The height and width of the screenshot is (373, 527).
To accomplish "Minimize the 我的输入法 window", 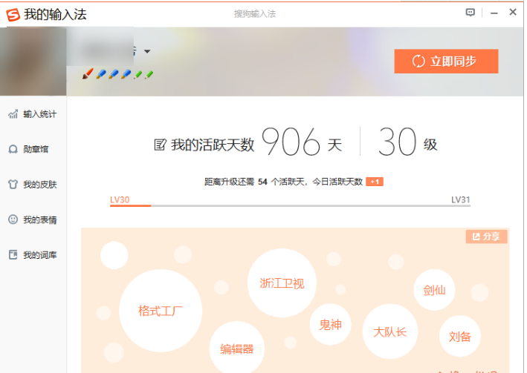I will point(494,13).
